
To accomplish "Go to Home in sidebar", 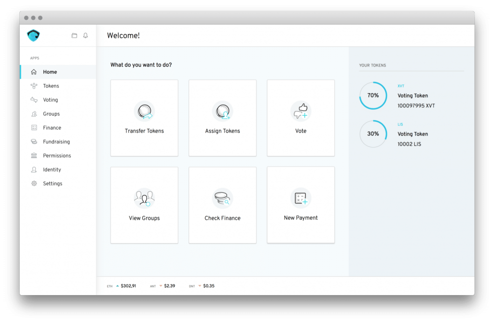I will pyautogui.click(x=50, y=72).
